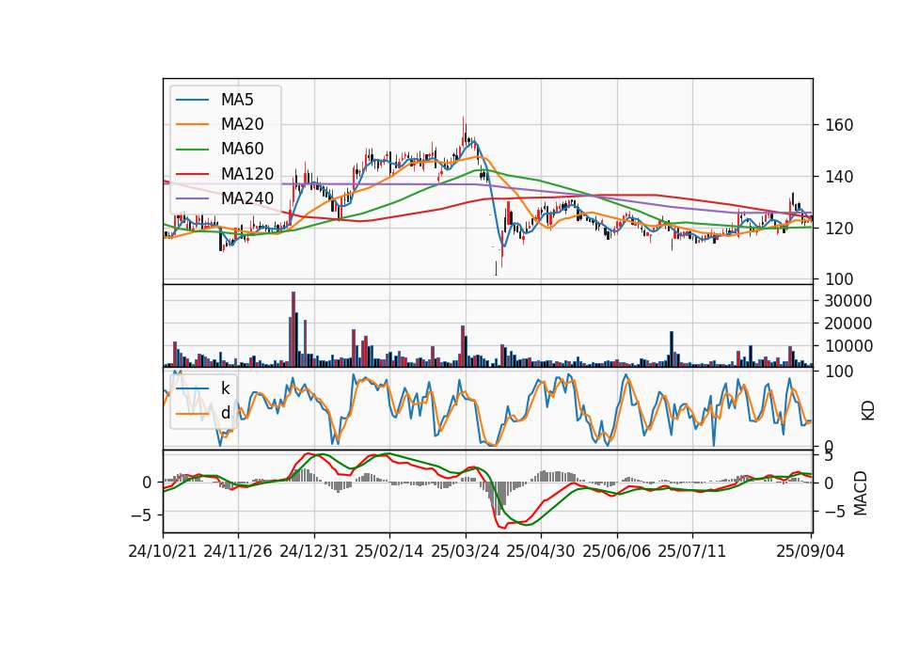The width and height of the screenshot is (903, 649).
Task: Click the tallest volume bar near 24/12/31
Action: tap(293, 329)
